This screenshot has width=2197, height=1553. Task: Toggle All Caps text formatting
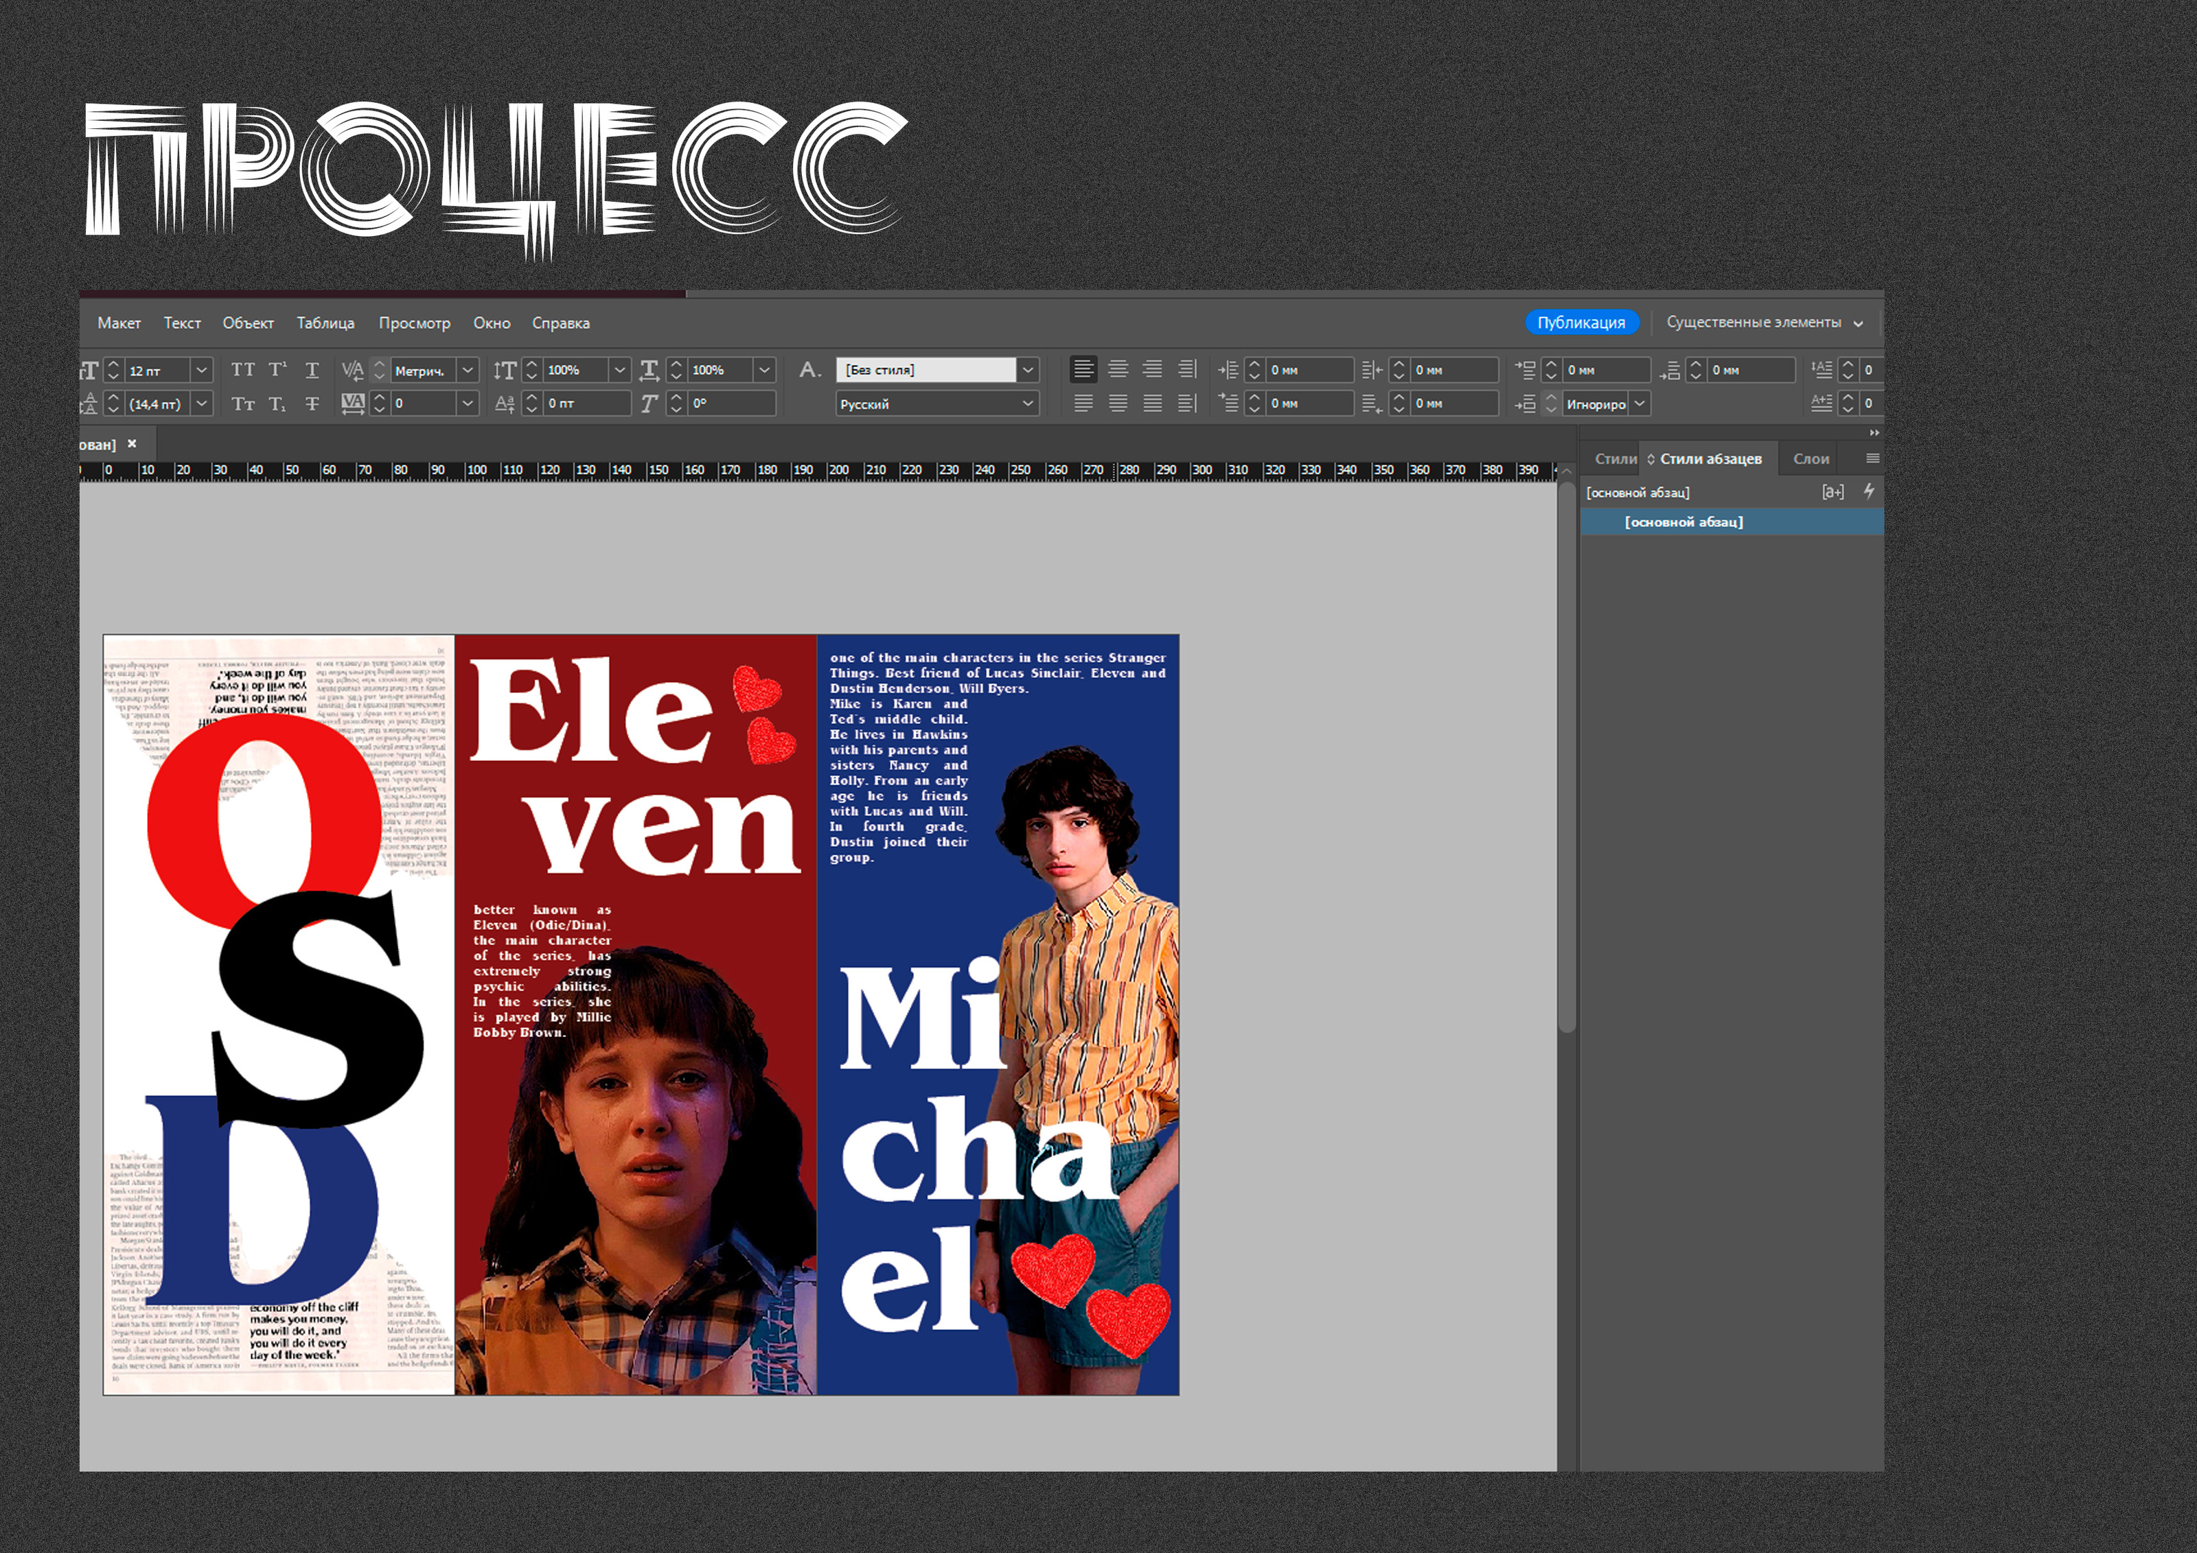coord(243,370)
